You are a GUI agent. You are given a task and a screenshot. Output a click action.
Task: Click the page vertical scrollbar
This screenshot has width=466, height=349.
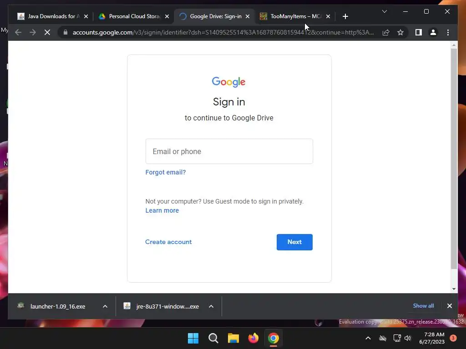tap(454, 159)
